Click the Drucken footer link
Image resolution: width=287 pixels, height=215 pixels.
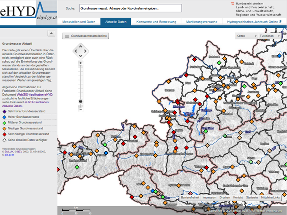225,197
